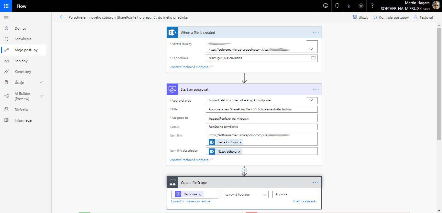This screenshot has width=442, height=213.
Task: Show advanced options in file created card
Action: 192,67
